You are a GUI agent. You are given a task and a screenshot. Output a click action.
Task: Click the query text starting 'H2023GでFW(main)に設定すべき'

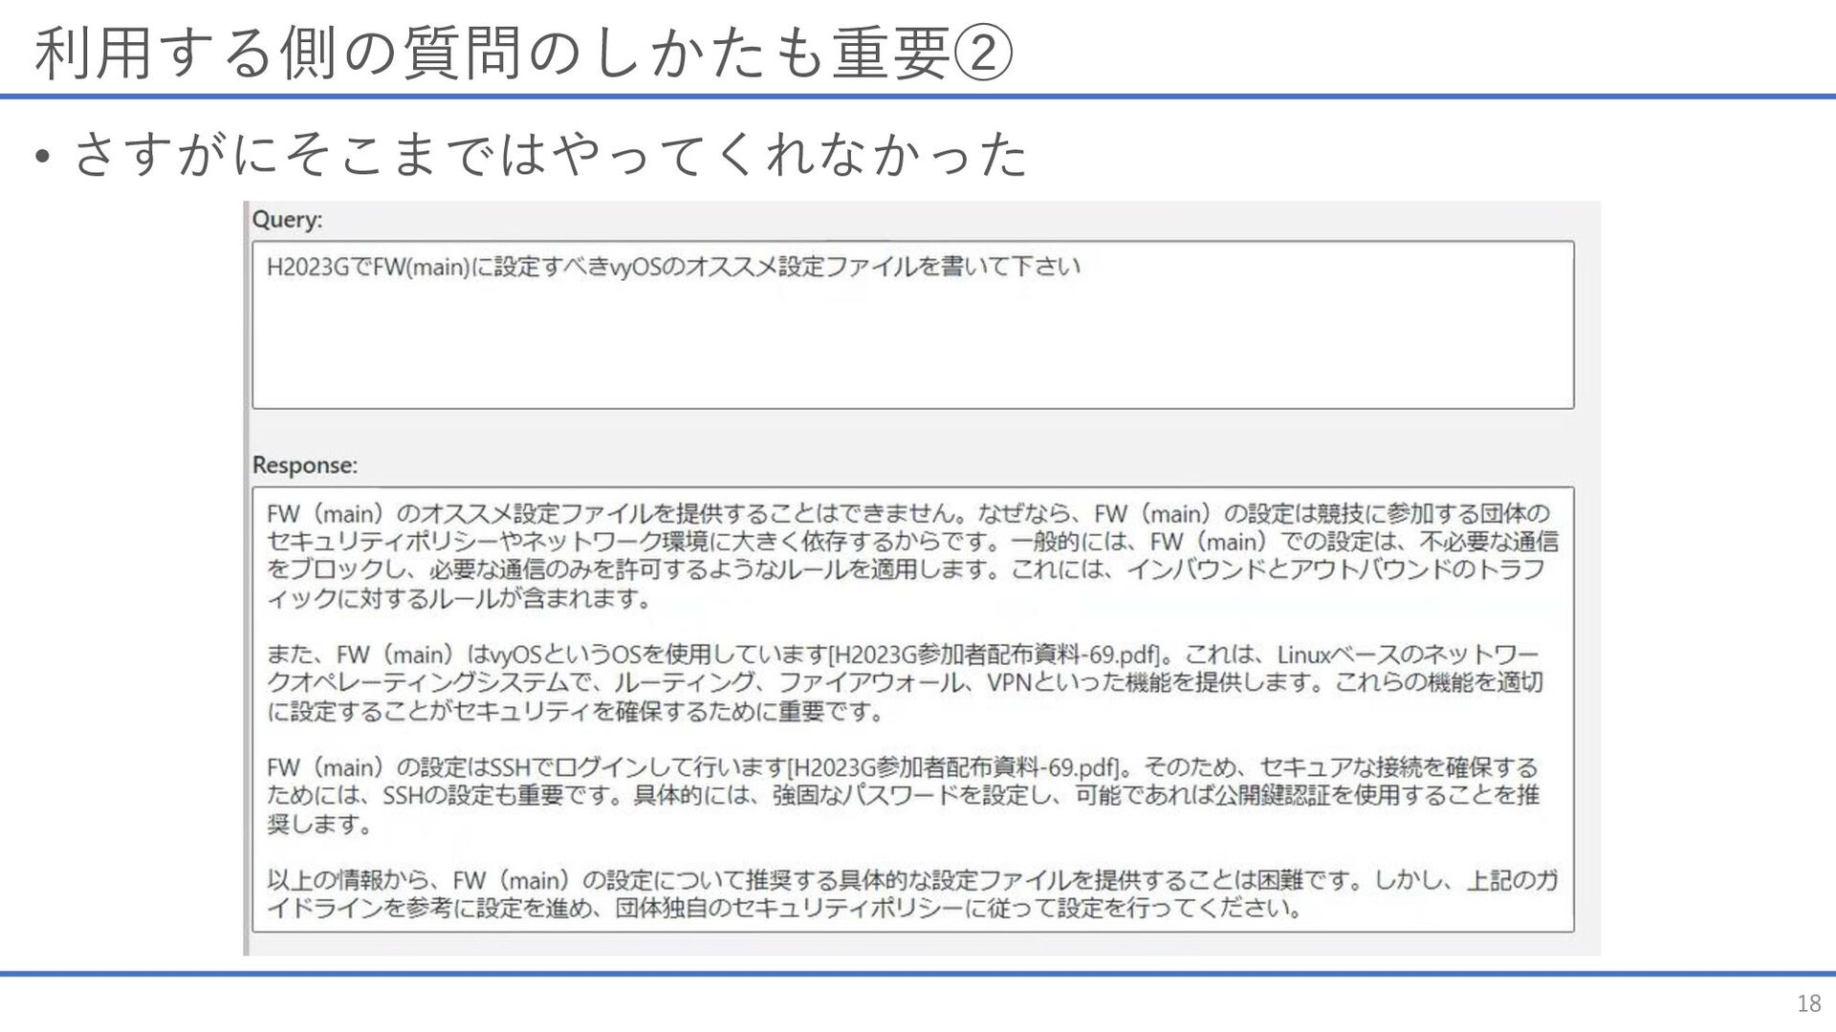point(673,267)
